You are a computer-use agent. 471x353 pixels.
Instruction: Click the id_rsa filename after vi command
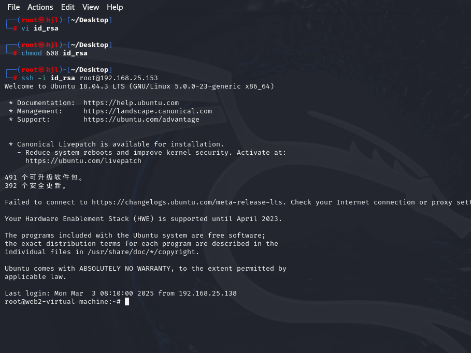click(x=46, y=28)
